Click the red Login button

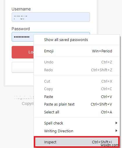pos(23,52)
